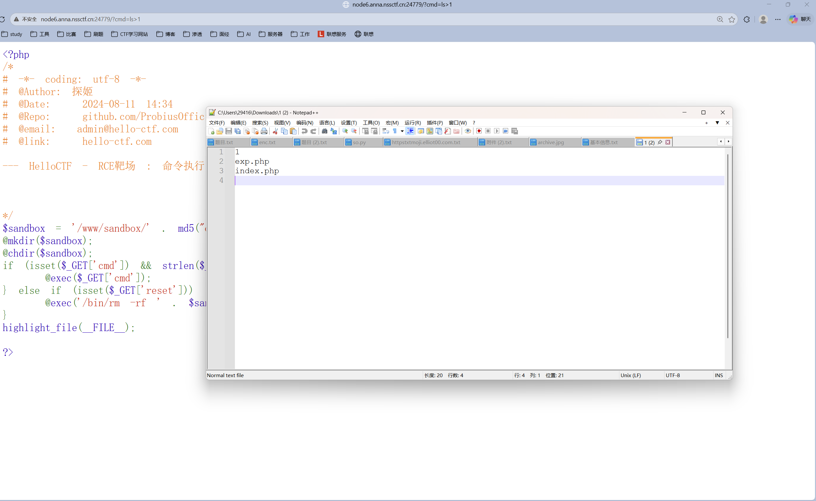Open the tab list dropdown triangle in the menu bar

(x=717, y=123)
